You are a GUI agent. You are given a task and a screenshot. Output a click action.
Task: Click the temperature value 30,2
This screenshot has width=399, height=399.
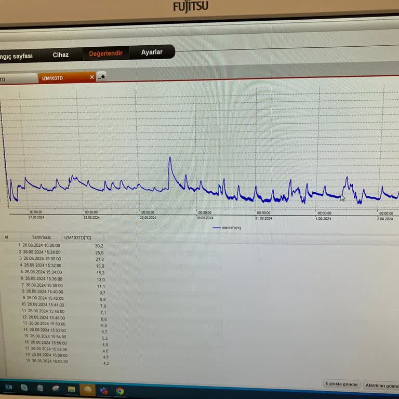click(99, 246)
